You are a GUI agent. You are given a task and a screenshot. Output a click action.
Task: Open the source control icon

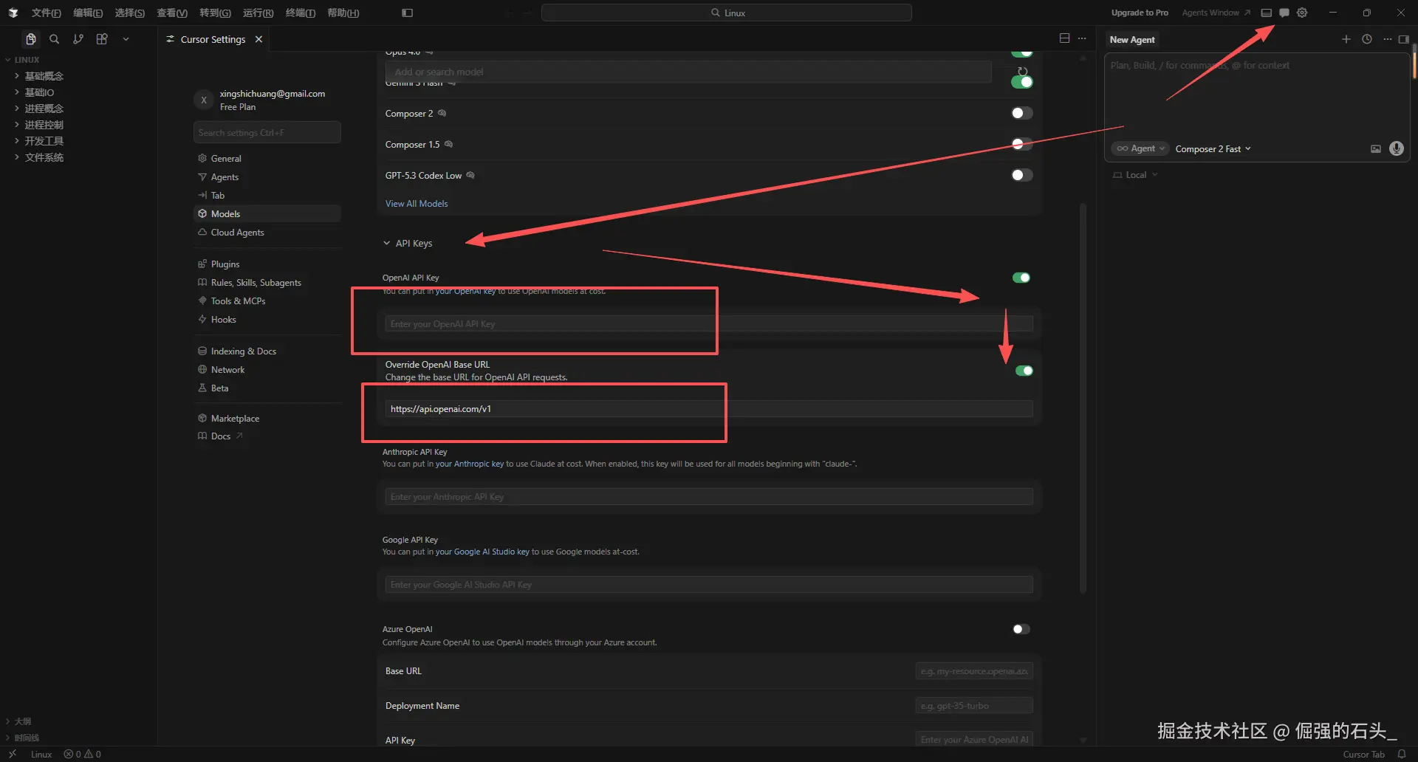78,39
